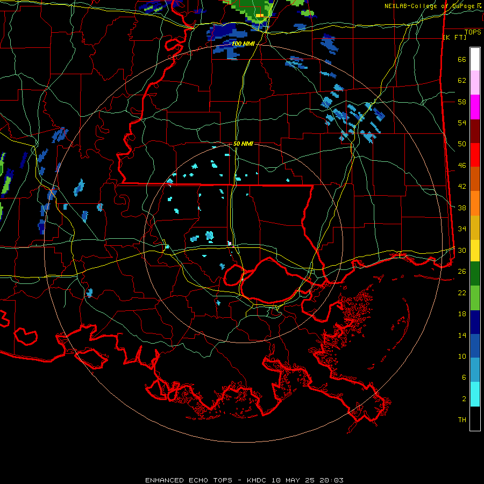Click the '46' legend value
The image size is (484, 484).
462,166
